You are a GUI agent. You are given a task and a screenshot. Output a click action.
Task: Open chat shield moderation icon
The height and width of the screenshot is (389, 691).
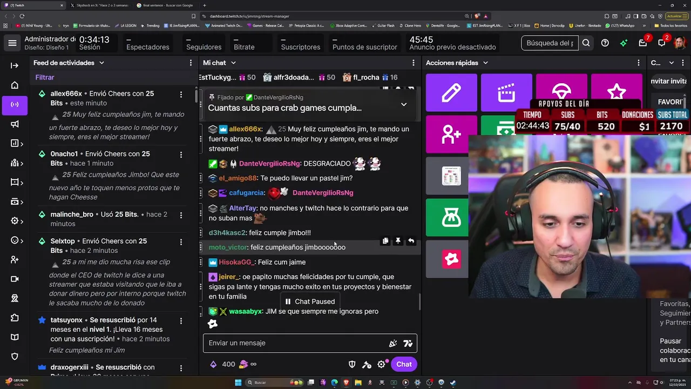352,365
